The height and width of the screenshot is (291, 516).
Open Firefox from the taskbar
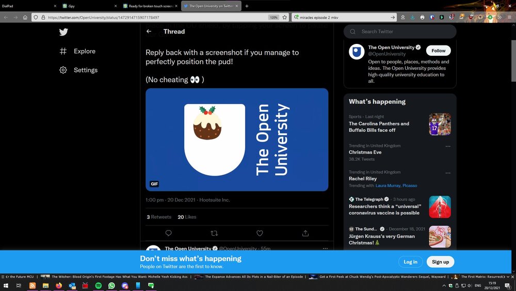(59, 285)
